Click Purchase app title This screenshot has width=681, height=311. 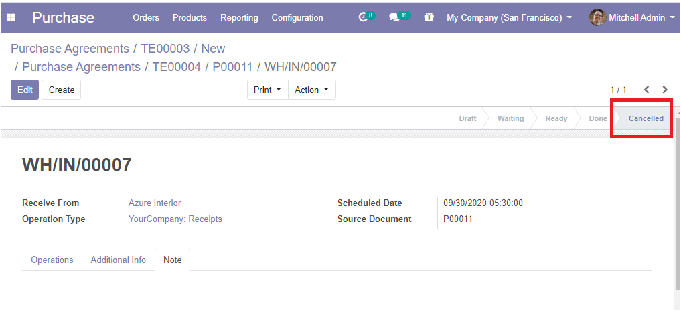click(x=63, y=18)
